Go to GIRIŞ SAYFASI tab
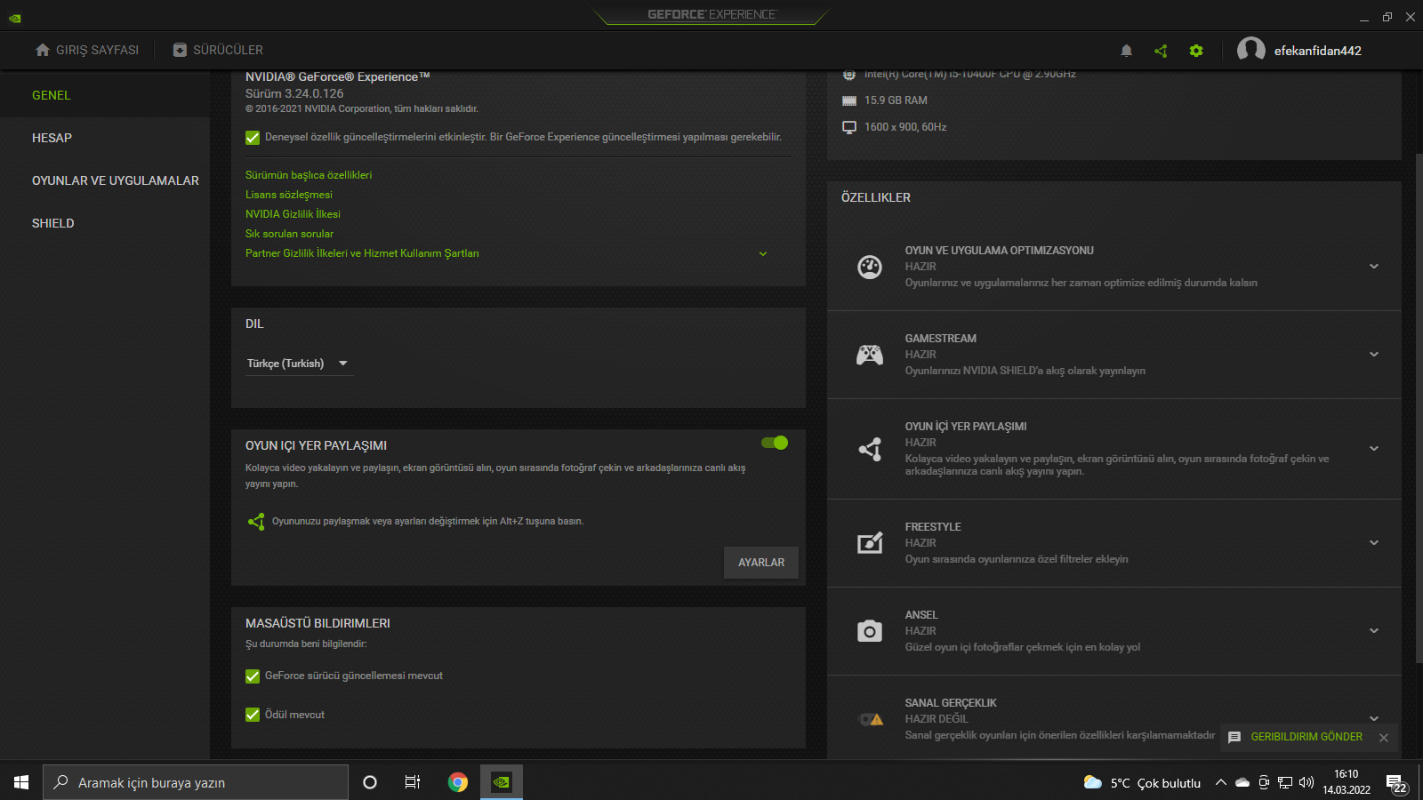The image size is (1423, 800). pyautogui.click(x=87, y=50)
